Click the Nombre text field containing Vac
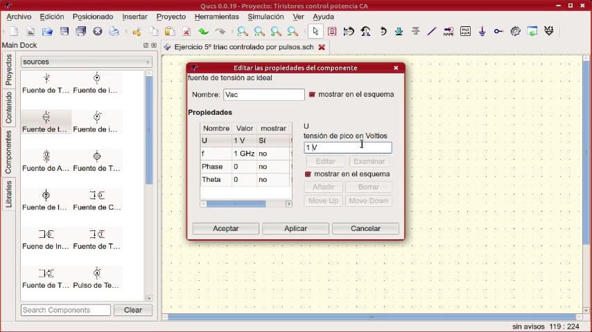 pyautogui.click(x=263, y=95)
